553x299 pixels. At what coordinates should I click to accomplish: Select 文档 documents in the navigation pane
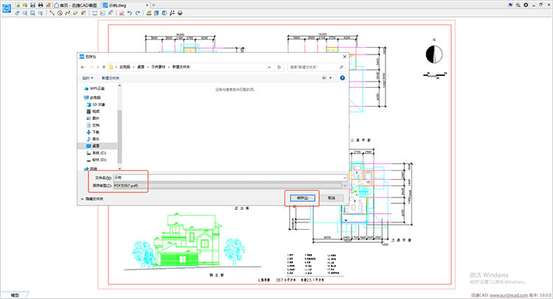(x=93, y=125)
